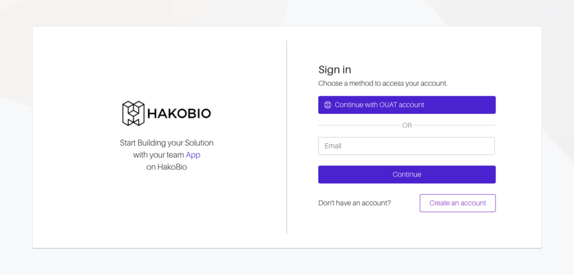Click the OR separator label

[407, 125]
